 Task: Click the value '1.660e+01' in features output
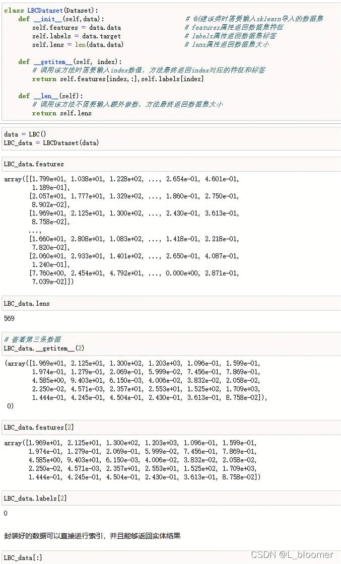pos(48,239)
